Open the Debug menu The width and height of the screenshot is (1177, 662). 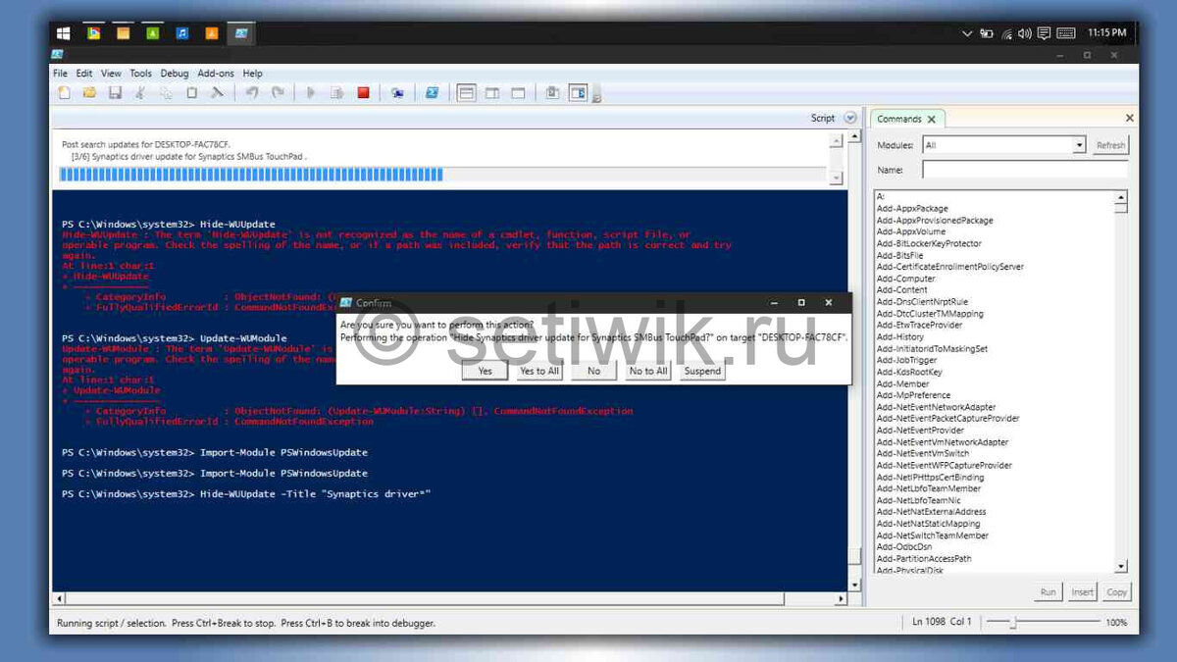click(174, 73)
